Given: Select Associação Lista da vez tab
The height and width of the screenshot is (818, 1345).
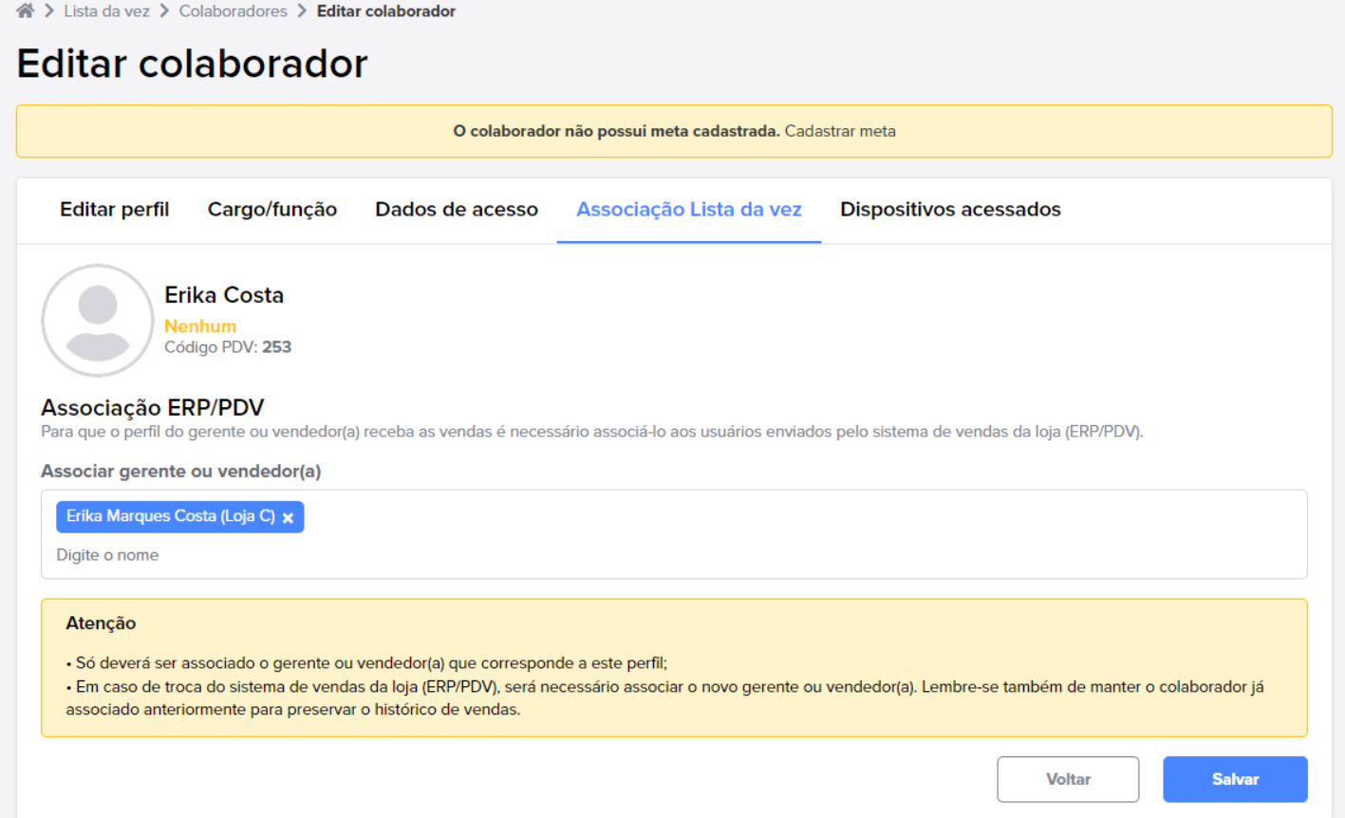Looking at the screenshot, I should 689,210.
